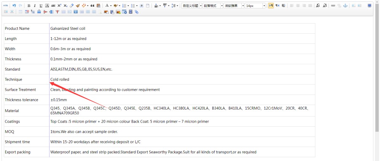
Task: Click the undo arrow icon
Action: [14, 6]
